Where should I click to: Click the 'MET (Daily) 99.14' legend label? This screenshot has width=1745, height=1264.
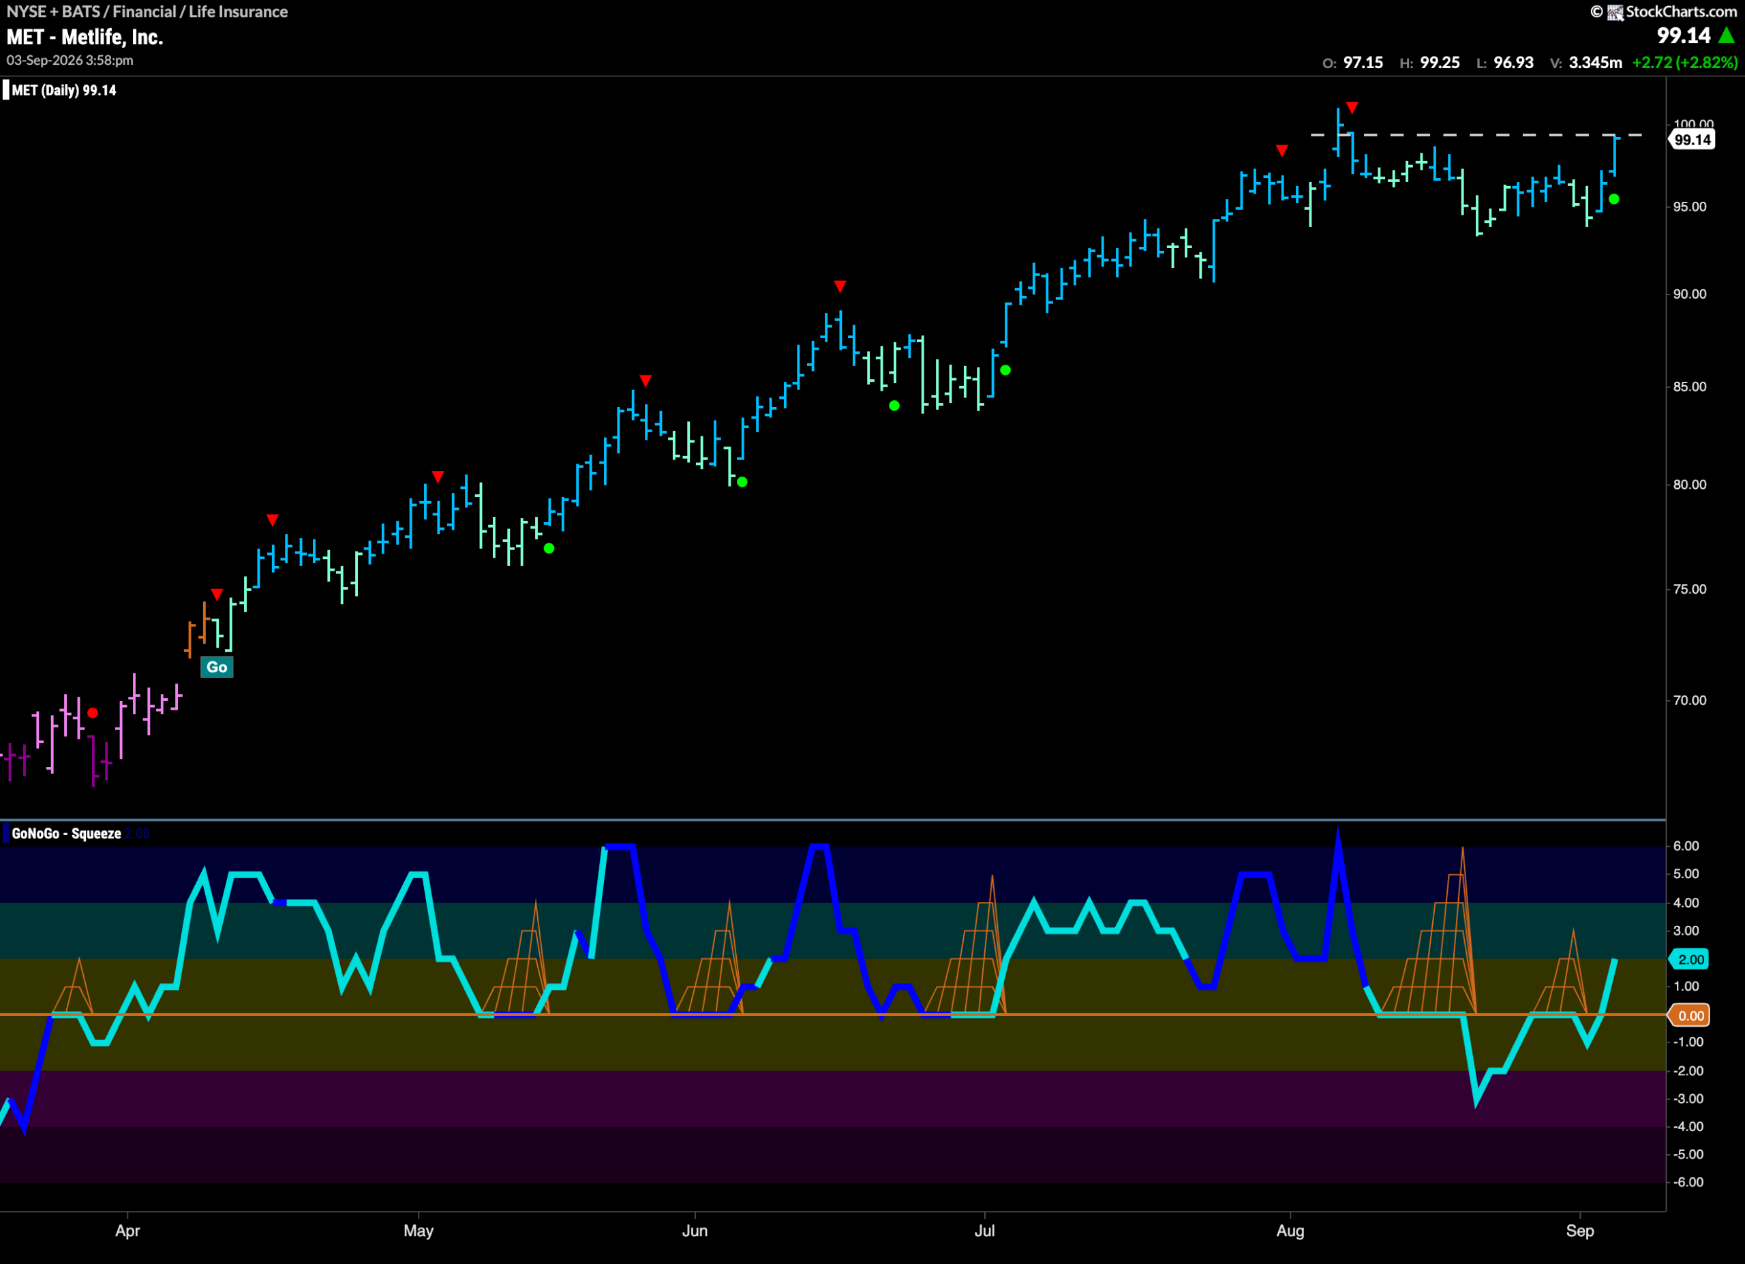(x=64, y=90)
